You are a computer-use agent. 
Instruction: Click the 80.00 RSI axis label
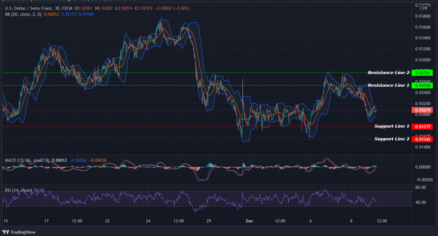421,187
